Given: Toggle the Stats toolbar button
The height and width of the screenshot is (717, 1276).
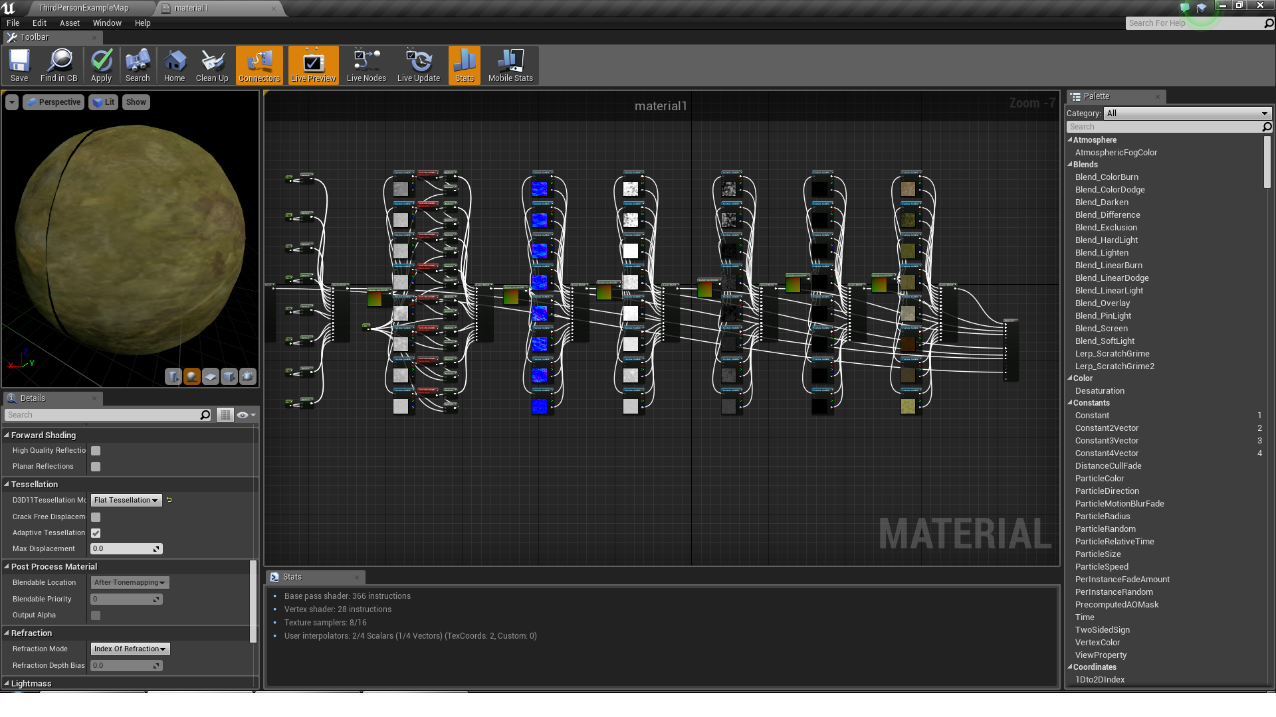Looking at the screenshot, I should (x=465, y=65).
